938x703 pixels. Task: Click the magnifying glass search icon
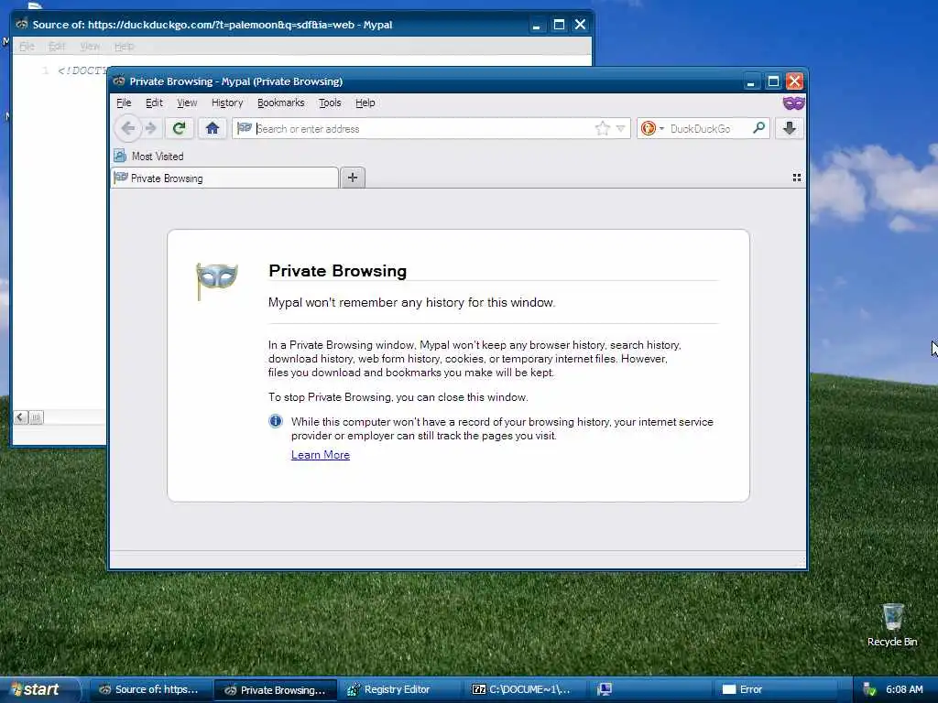coord(758,128)
